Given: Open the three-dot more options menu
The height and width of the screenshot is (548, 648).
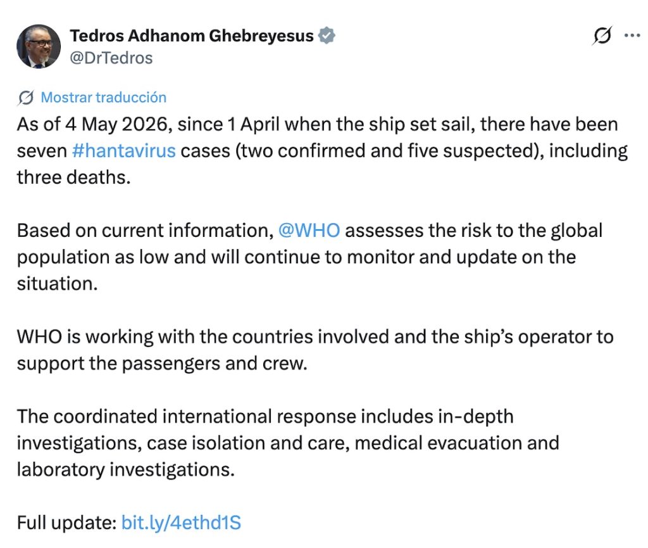Looking at the screenshot, I should tap(632, 35).
